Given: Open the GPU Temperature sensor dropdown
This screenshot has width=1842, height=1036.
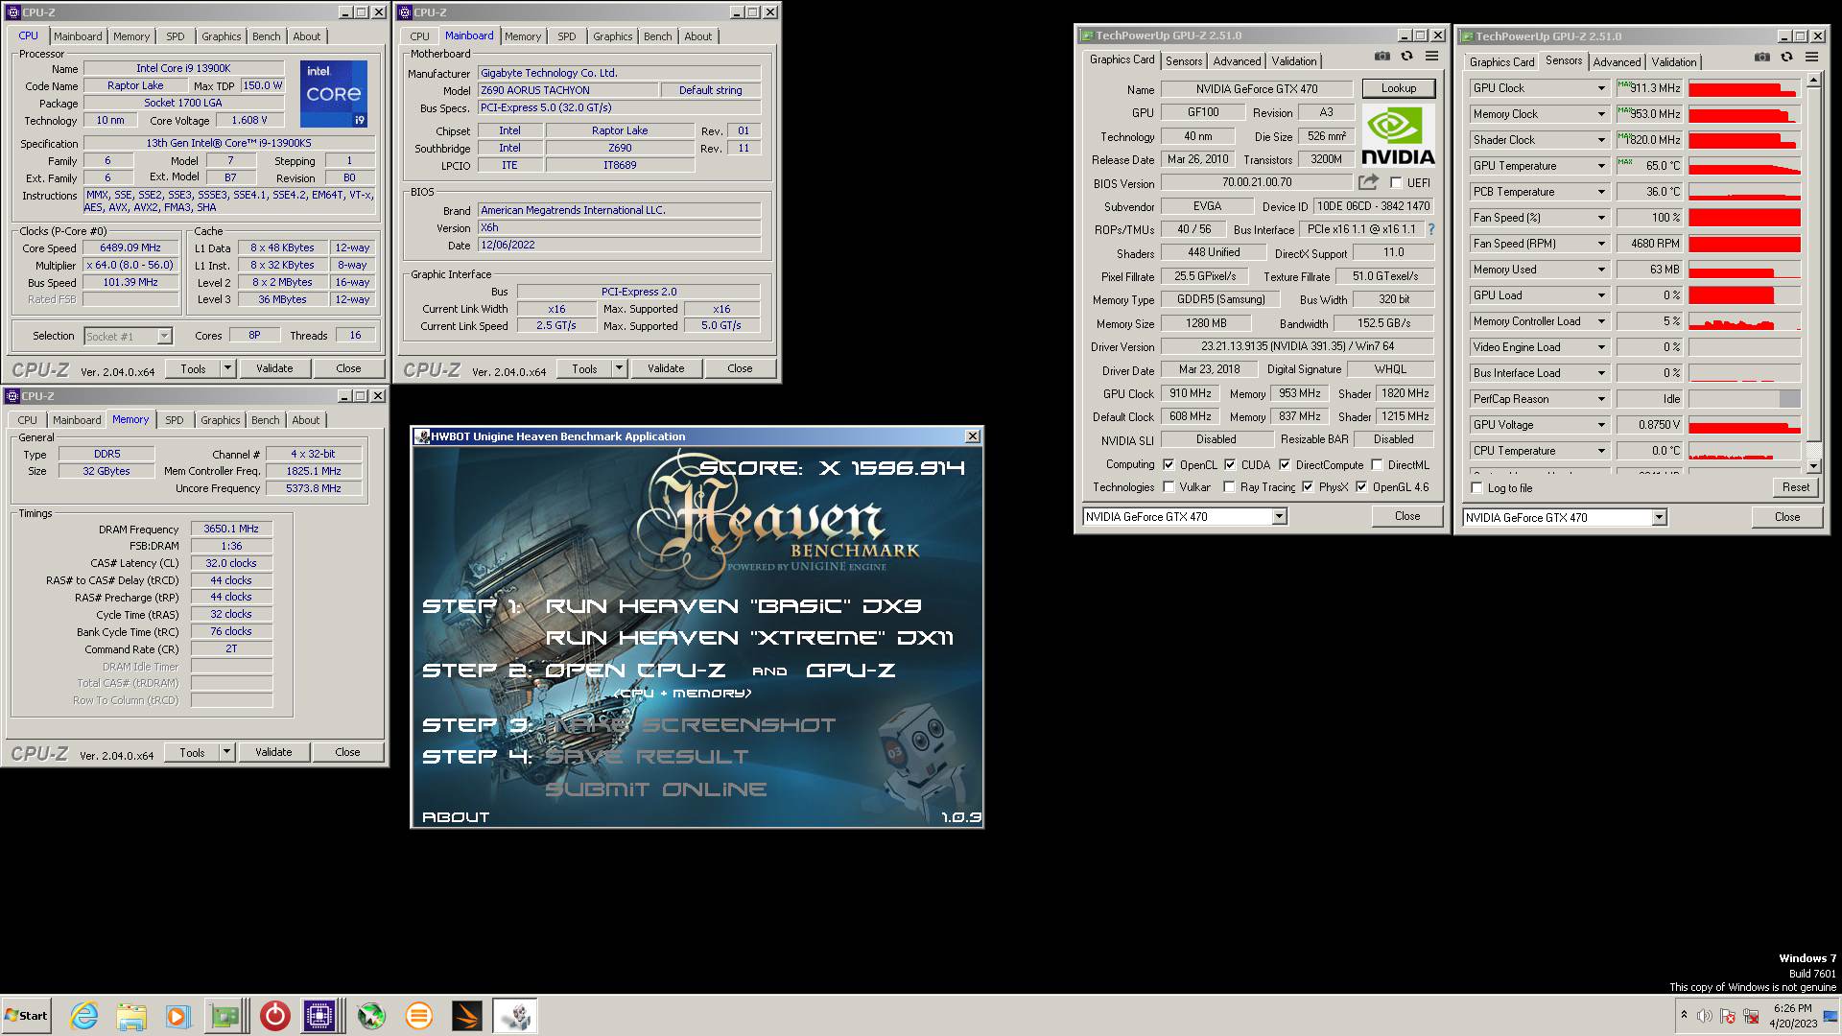Looking at the screenshot, I should (x=1600, y=166).
